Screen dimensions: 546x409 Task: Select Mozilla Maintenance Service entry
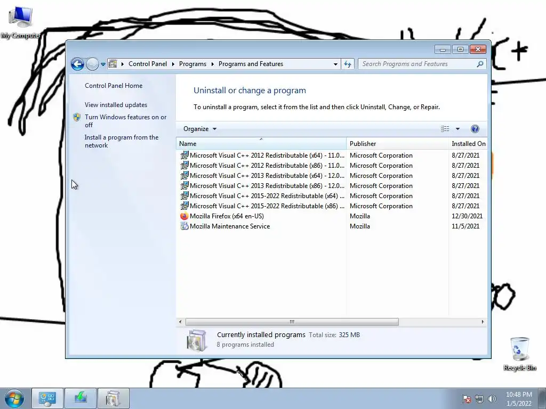(332, 226)
